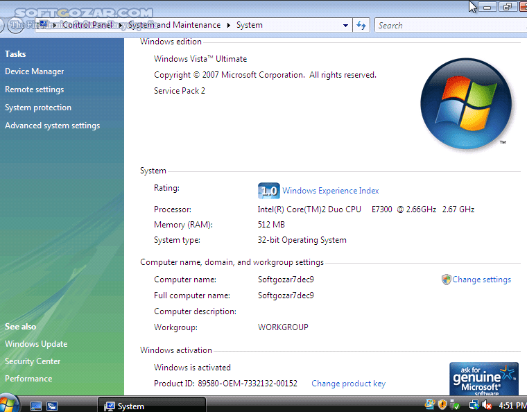Open Advanced system settings
Viewport: 527px width, 412px height.
tap(53, 126)
